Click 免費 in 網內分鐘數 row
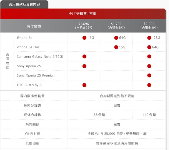Viewport: 170px width, 150px height. [x=117, y=106]
